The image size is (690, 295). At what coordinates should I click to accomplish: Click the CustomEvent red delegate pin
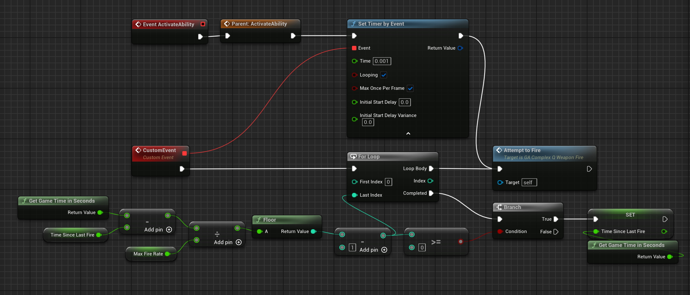pyautogui.click(x=185, y=153)
